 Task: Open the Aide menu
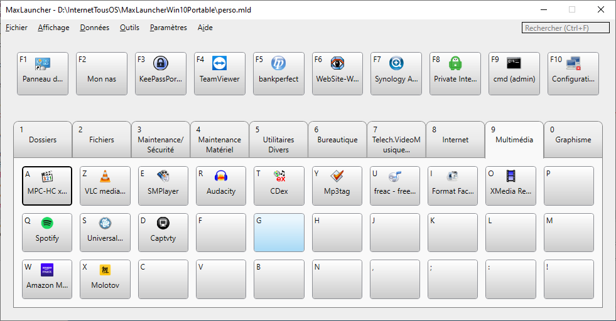[205, 28]
